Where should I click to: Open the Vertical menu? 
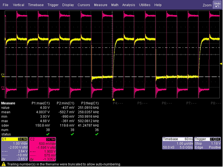[x=19, y=5]
